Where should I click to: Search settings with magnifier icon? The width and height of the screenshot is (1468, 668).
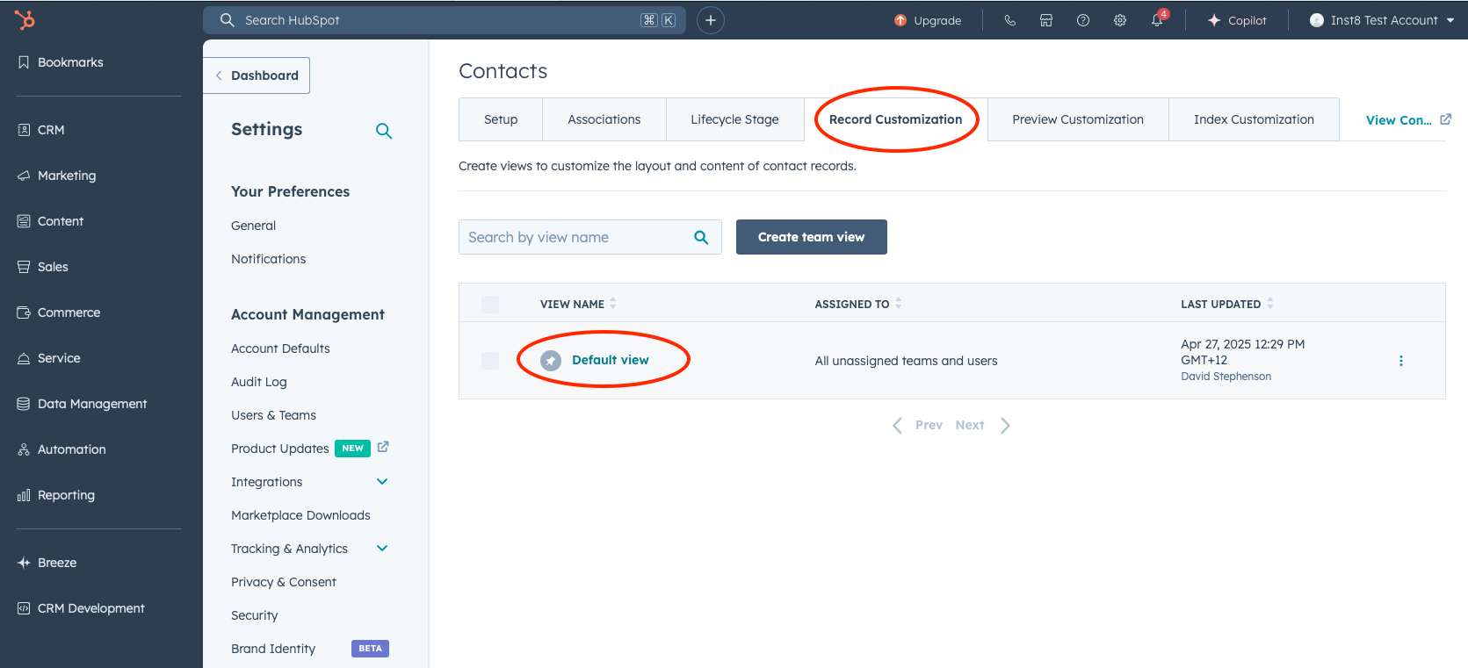(384, 131)
